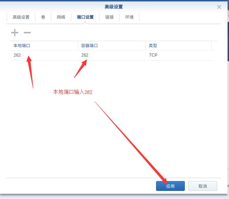Edit the local port 262 cell

click(x=44, y=55)
